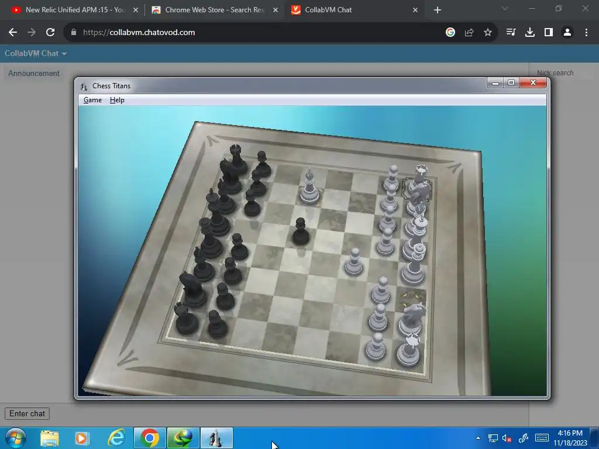Viewport: 599px width, 449px height.
Task: Click the Show desktop strip
Action: coord(595,438)
